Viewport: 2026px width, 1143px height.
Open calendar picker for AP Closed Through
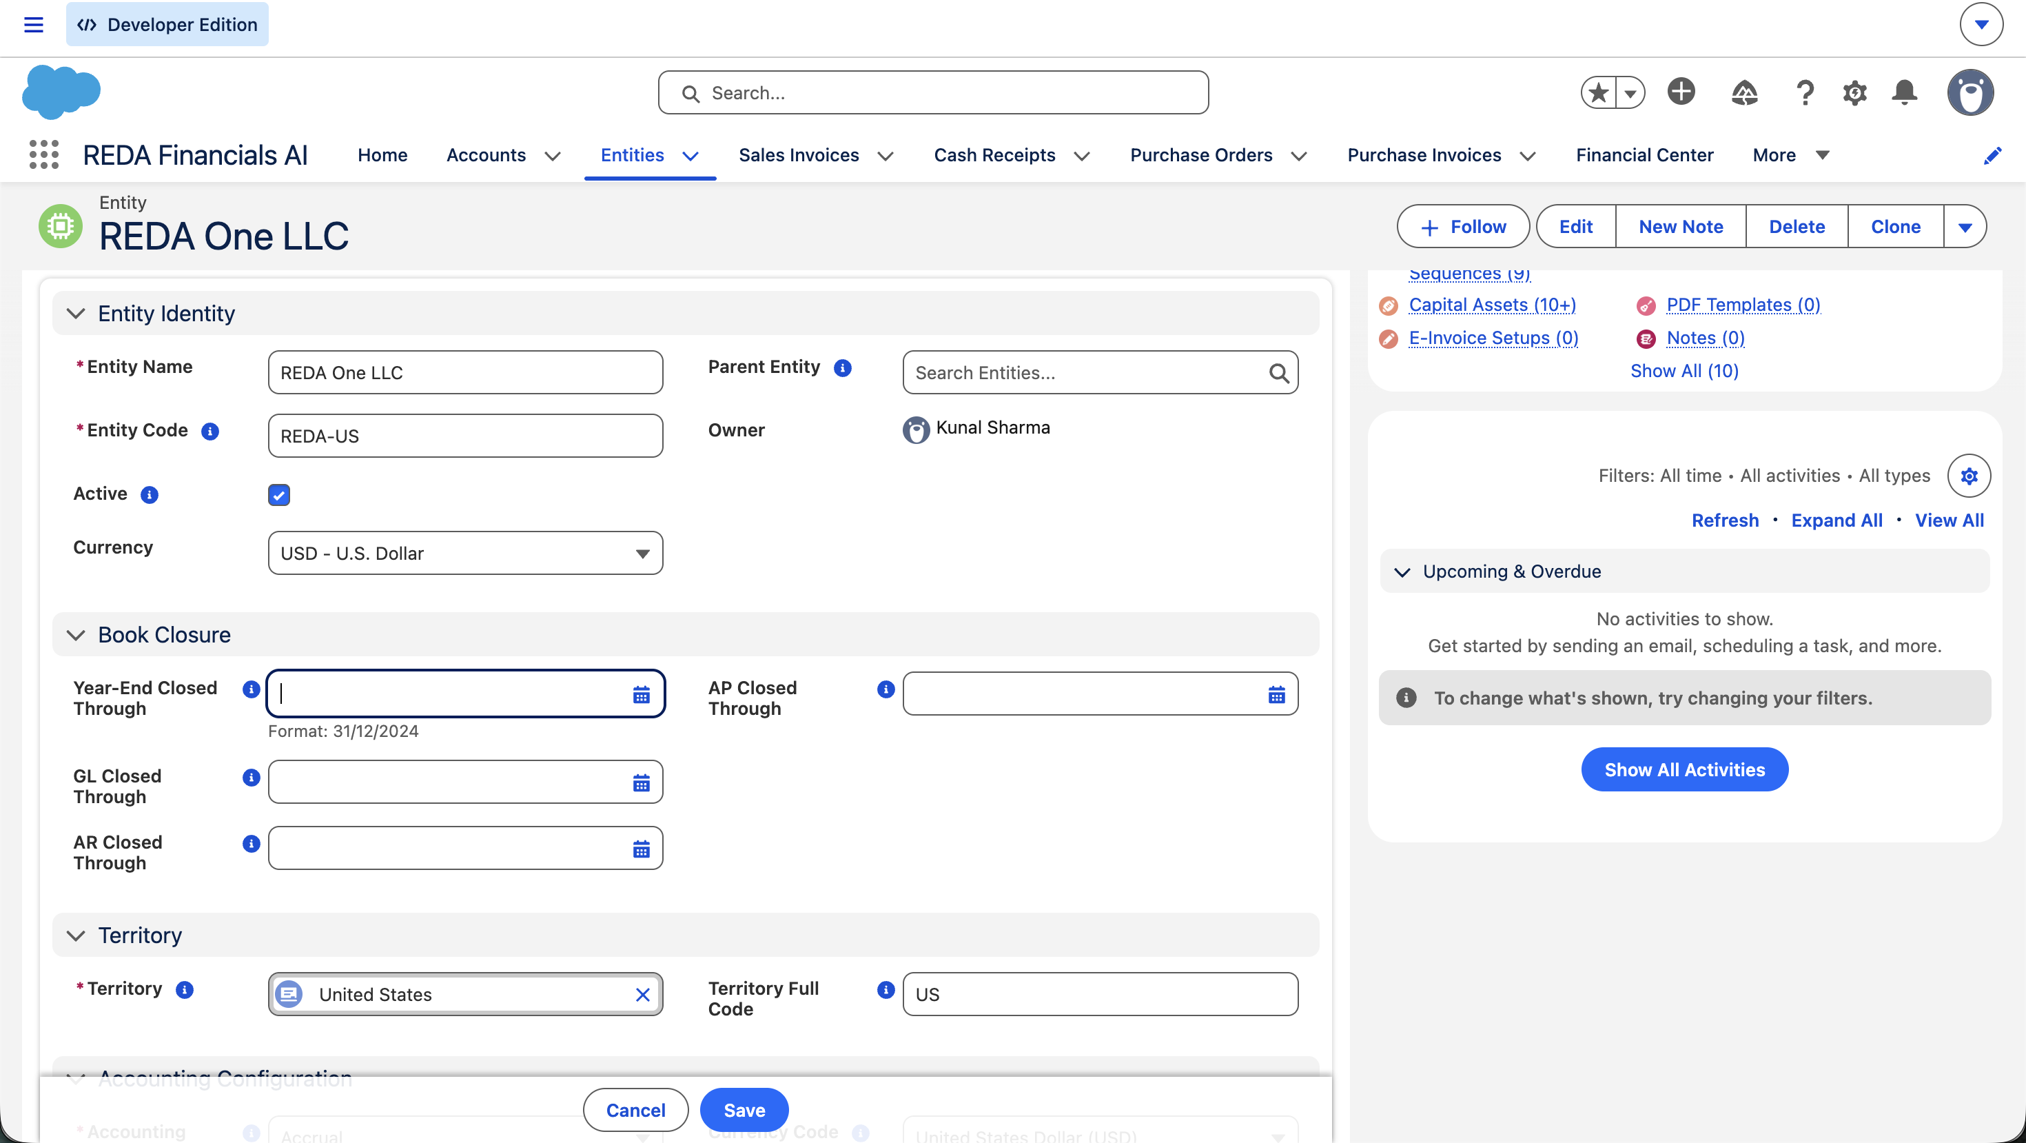[1276, 694]
